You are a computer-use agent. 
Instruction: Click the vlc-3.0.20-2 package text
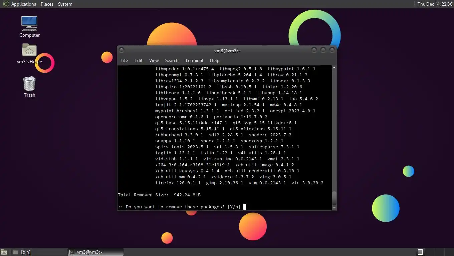coord(307,183)
